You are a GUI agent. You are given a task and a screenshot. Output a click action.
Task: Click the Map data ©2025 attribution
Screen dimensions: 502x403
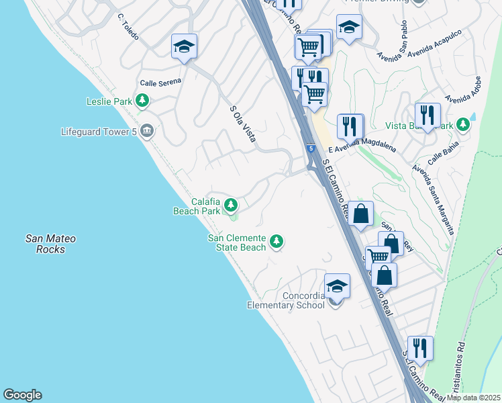pyautogui.click(x=474, y=398)
